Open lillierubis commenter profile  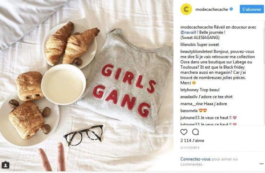tap(188, 44)
